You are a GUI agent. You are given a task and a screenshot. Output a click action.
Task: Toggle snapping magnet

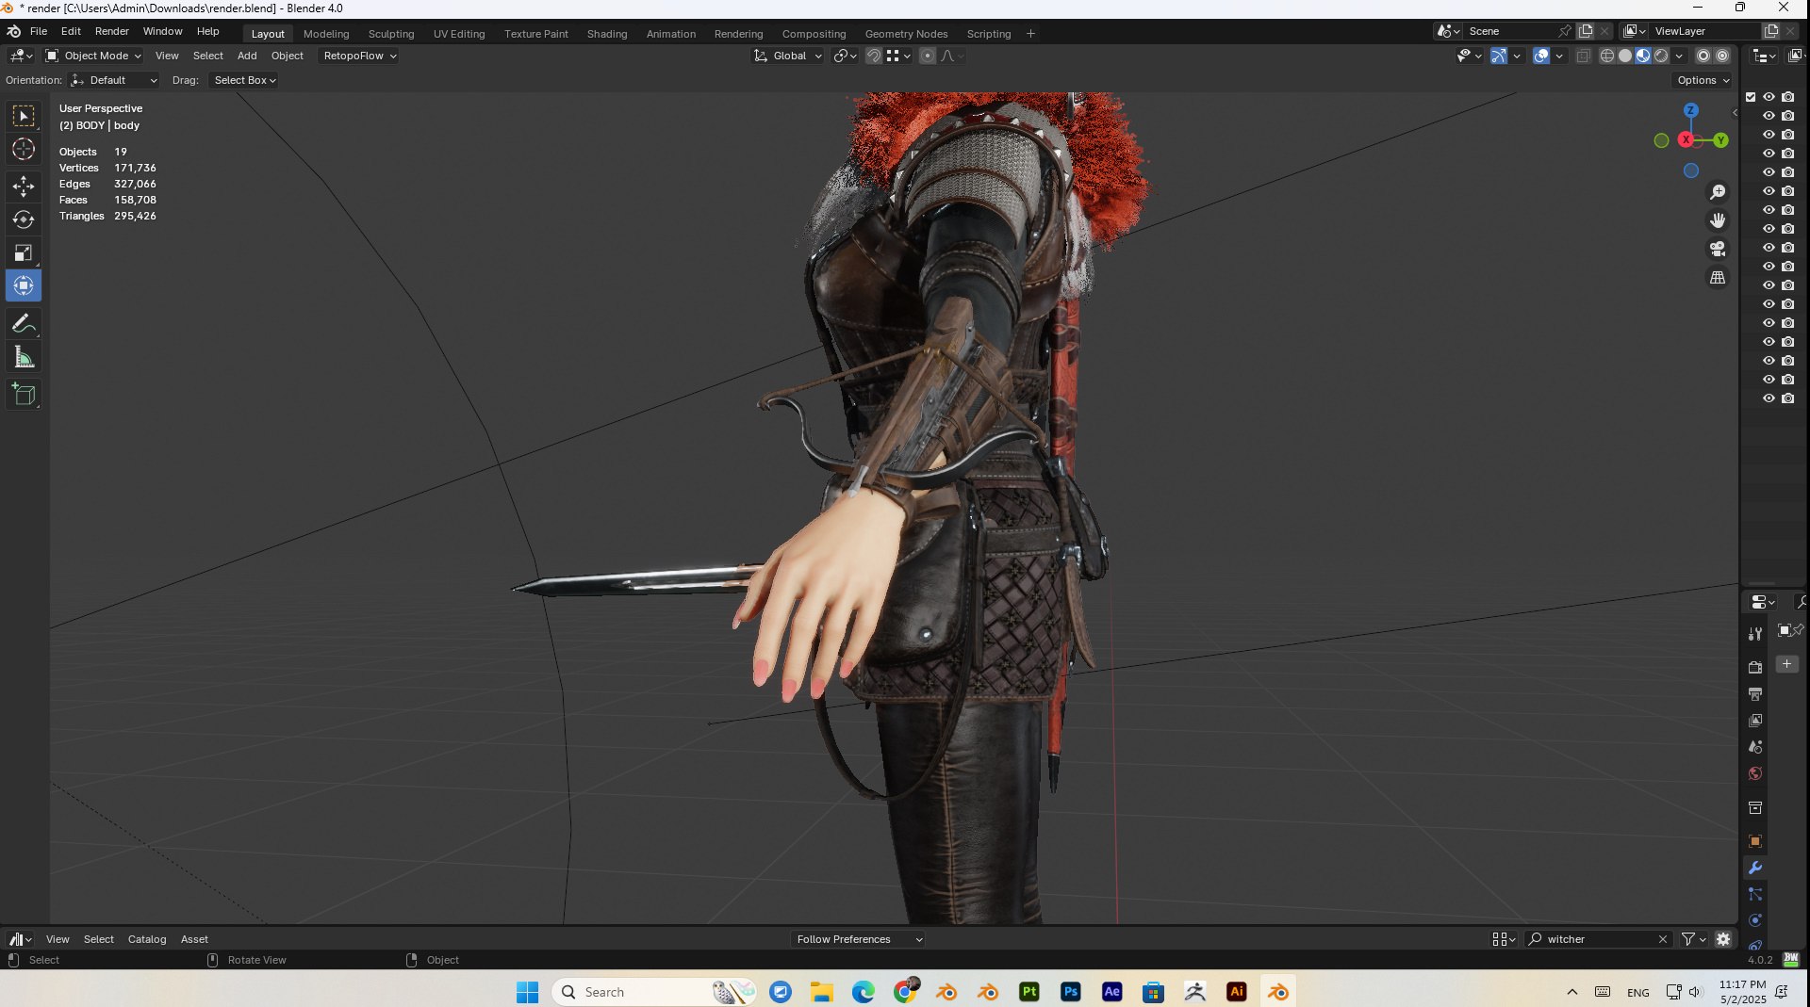(874, 57)
